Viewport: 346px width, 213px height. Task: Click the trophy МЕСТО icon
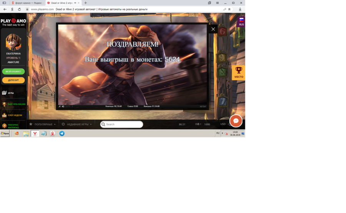(x=239, y=72)
